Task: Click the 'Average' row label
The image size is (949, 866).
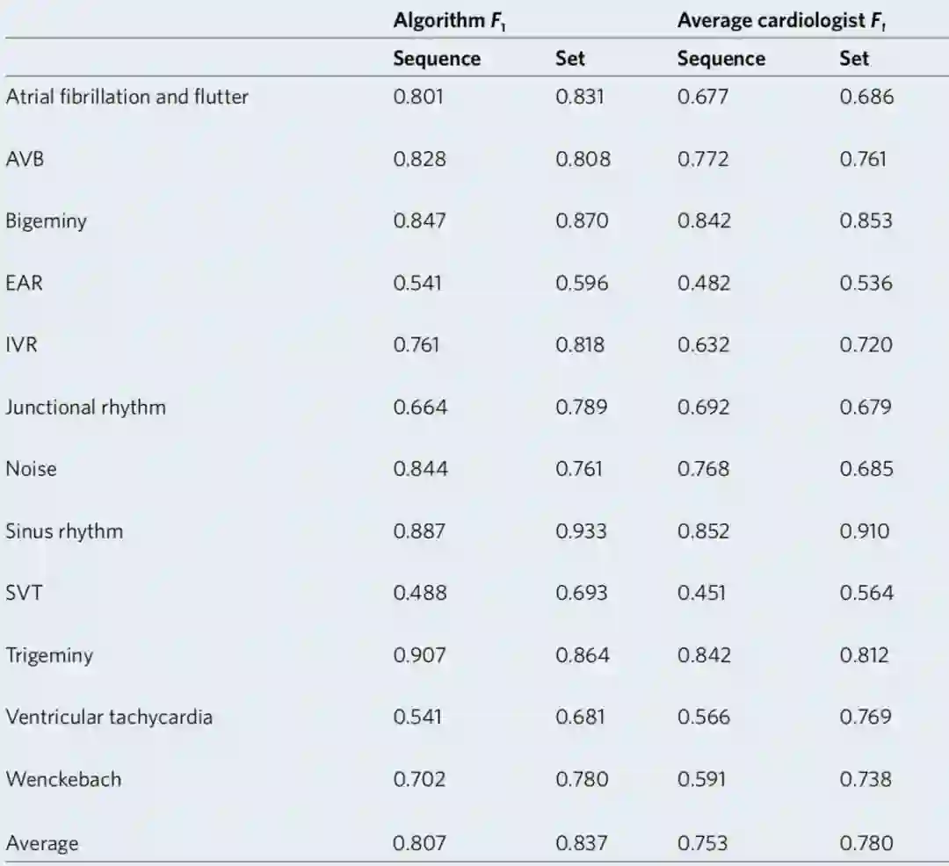Action: [42, 843]
